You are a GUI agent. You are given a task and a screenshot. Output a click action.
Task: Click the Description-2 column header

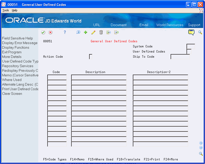[159, 72]
